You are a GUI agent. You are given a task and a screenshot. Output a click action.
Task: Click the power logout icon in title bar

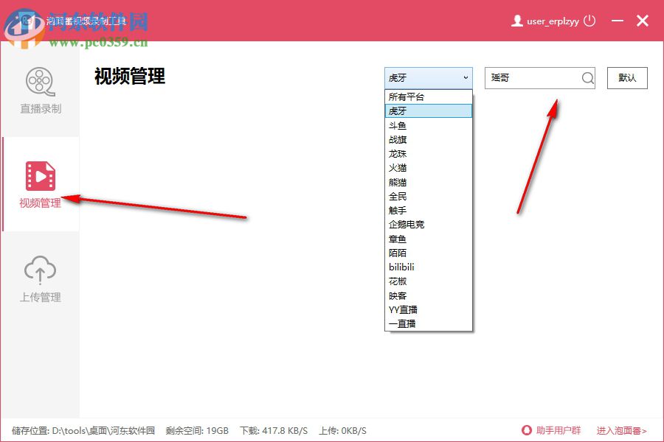pos(589,21)
